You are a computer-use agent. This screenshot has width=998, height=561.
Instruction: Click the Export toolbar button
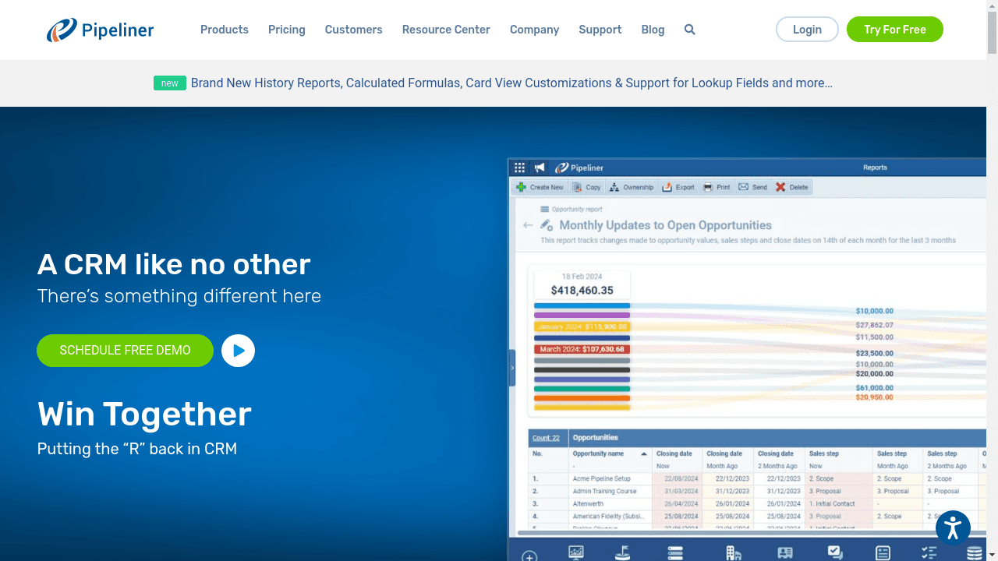(x=678, y=187)
